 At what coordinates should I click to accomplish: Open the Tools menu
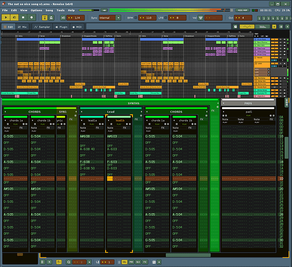pos(60,10)
